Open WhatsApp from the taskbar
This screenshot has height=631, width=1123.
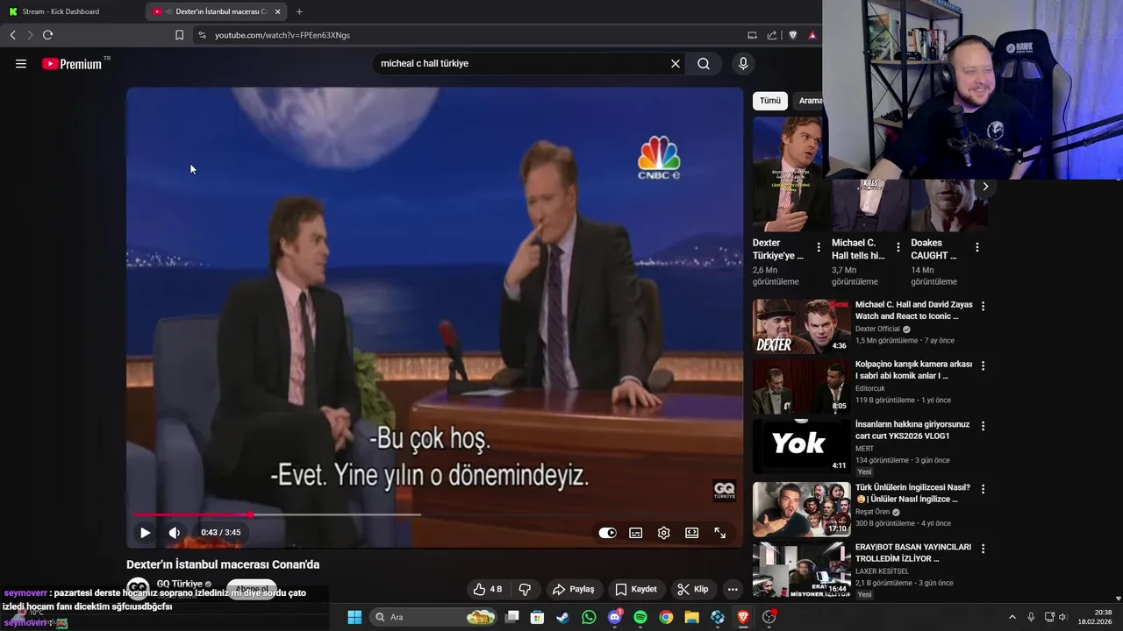[589, 617]
